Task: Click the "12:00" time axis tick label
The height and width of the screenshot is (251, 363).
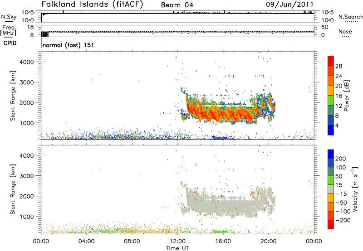Action: point(177,241)
